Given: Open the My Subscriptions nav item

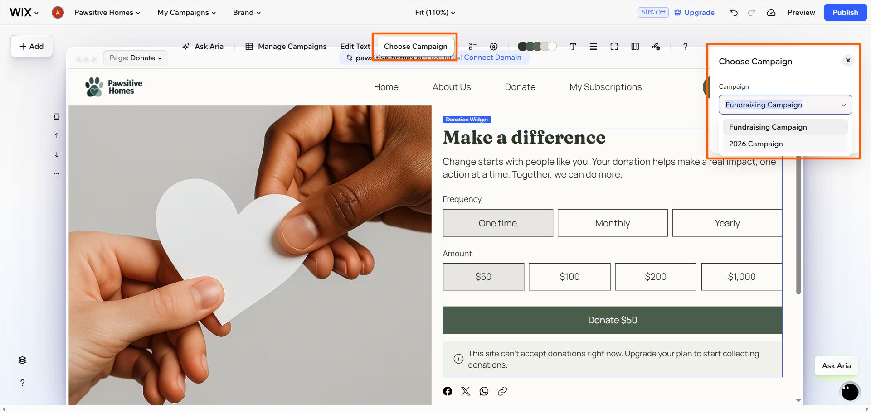Looking at the screenshot, I should (x=605, y=87).
